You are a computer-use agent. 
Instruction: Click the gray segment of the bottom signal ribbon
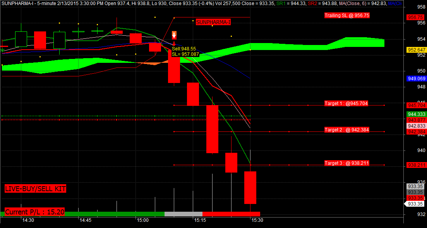coord(183,214)
